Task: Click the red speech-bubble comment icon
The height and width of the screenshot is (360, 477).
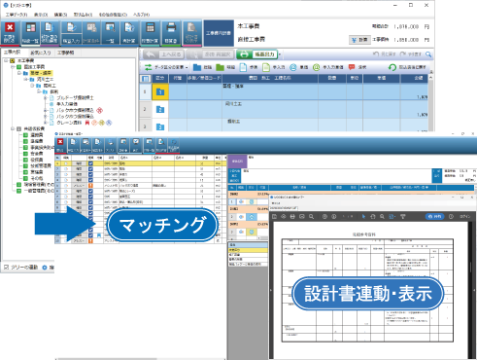Action: [x=352, y=67]
